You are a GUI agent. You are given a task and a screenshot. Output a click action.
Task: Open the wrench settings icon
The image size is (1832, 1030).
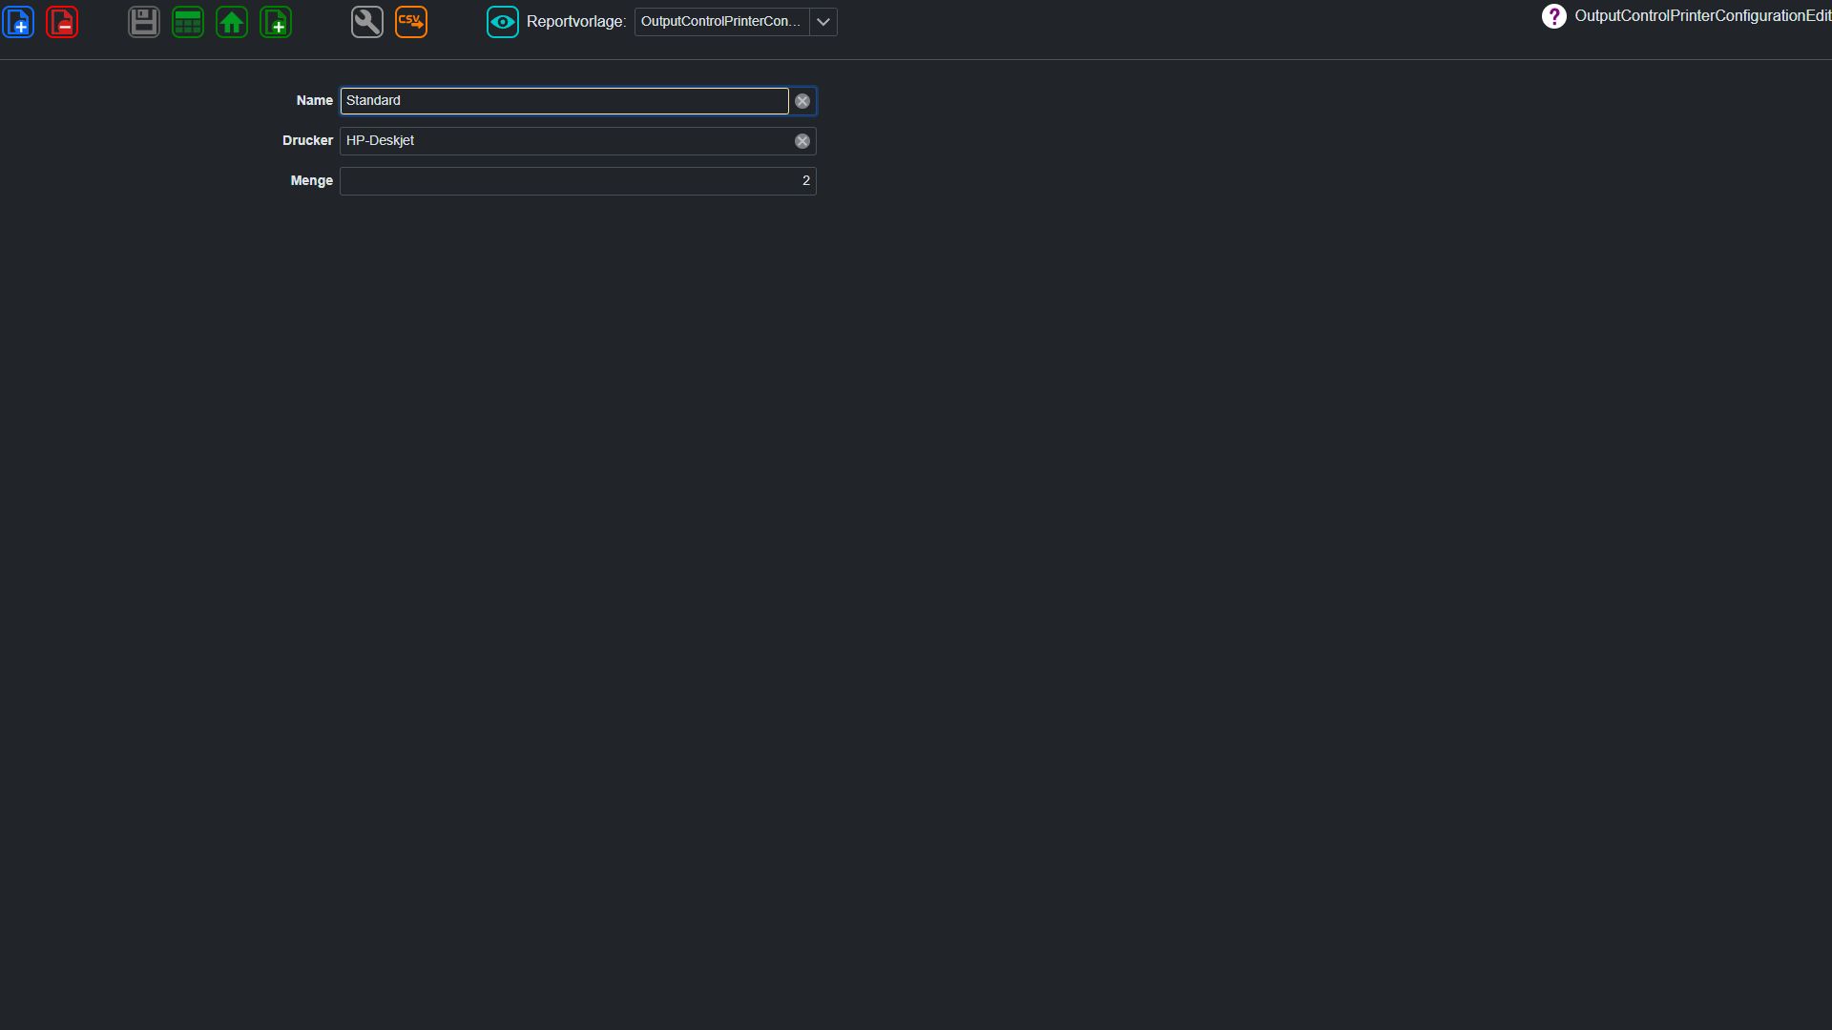pos(367,22)
